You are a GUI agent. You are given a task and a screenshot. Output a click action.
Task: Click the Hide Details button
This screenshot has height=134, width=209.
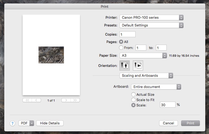[x=50, y=123]
